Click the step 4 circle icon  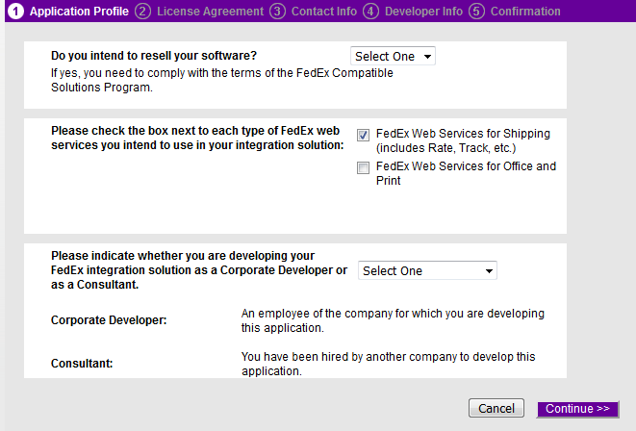[370, 12]
